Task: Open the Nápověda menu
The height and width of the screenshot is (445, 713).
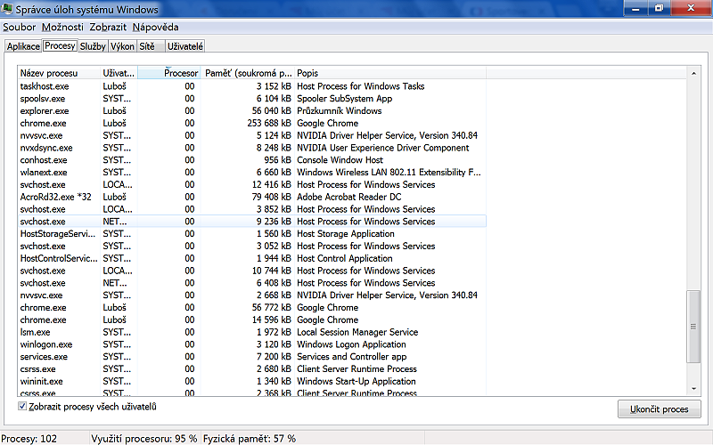Action: 155,27
